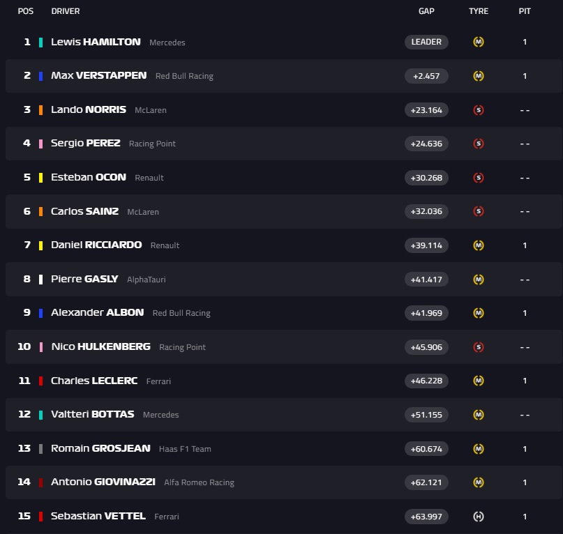Image resolution: width=563 pixels, height=534 pixels.
Task: Select the Romain GROSJEAN row
Action: tap(279, 449)
